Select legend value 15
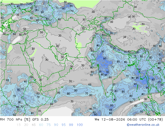This screenshot has width=165, height=127. click(18, 125)
